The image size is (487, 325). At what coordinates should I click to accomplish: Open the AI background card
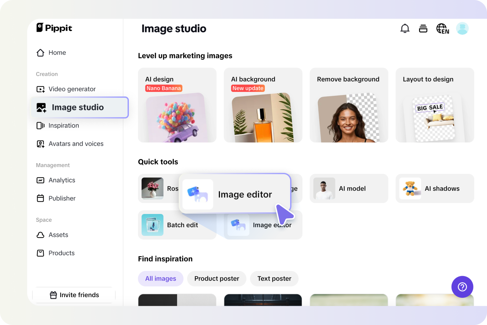[263, 105]
